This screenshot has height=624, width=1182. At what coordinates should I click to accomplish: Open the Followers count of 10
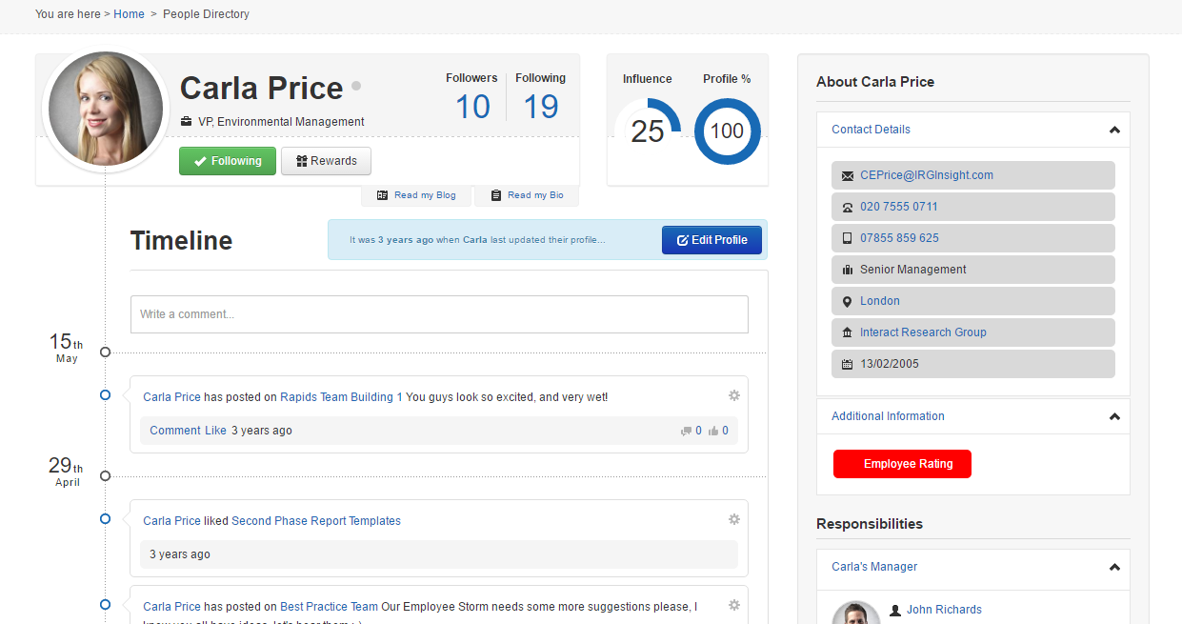pos(472,107)
